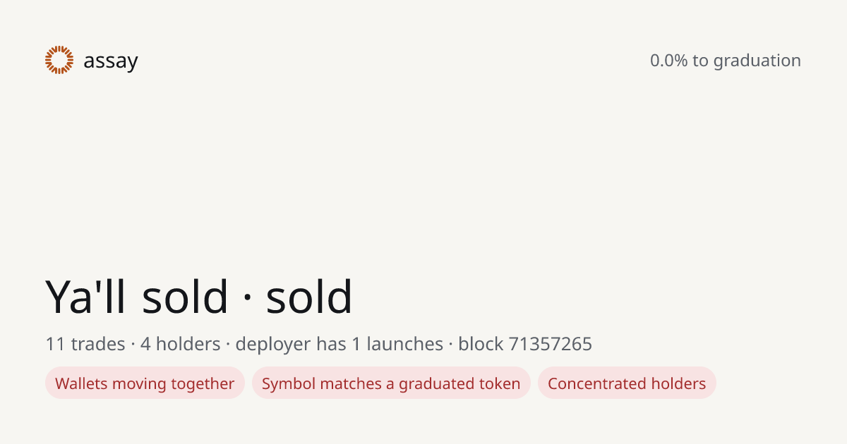Click 'deployer has 1 launches' info

tap(339, 345)
